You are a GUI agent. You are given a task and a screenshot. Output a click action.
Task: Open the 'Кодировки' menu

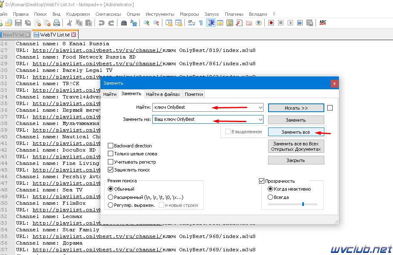[x=78, y=14]
